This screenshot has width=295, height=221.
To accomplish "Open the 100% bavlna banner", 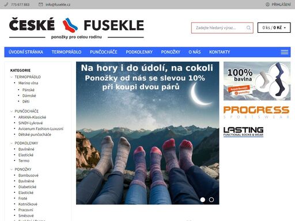I will click(x=257, y=81).
